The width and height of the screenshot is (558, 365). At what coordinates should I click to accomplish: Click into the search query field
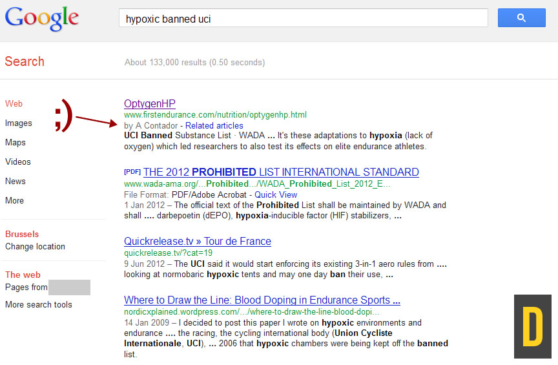coord(302,19)
